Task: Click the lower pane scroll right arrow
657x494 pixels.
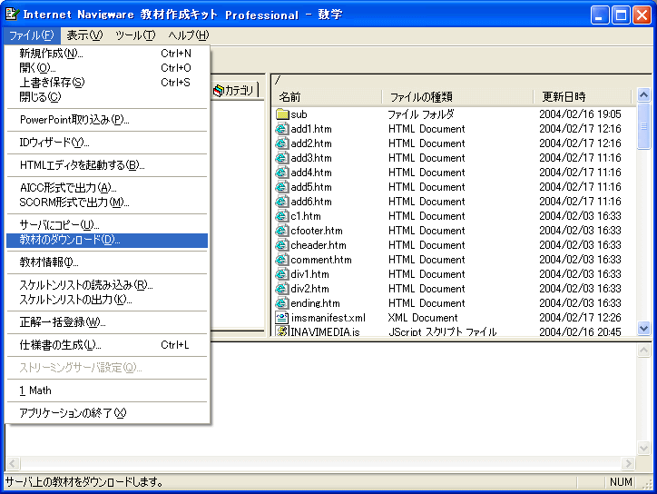Action: pyautogui.click(x=628, y=463)
